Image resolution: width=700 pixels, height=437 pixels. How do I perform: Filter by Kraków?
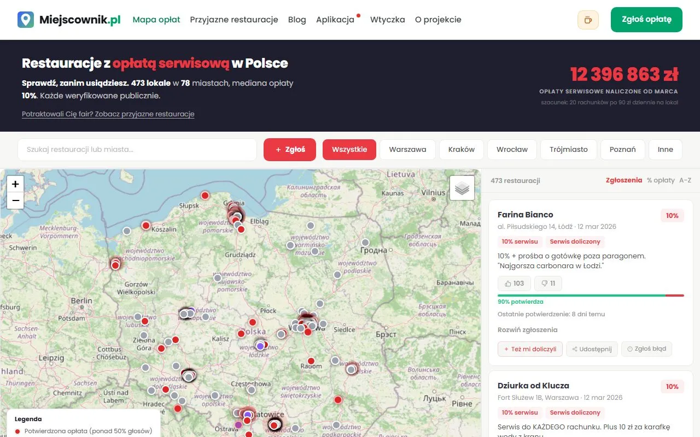coord(462,150)
